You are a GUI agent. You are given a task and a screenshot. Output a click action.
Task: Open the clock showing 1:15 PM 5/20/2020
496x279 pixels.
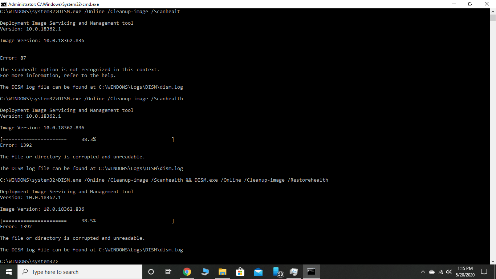click(x=465, y=272)
